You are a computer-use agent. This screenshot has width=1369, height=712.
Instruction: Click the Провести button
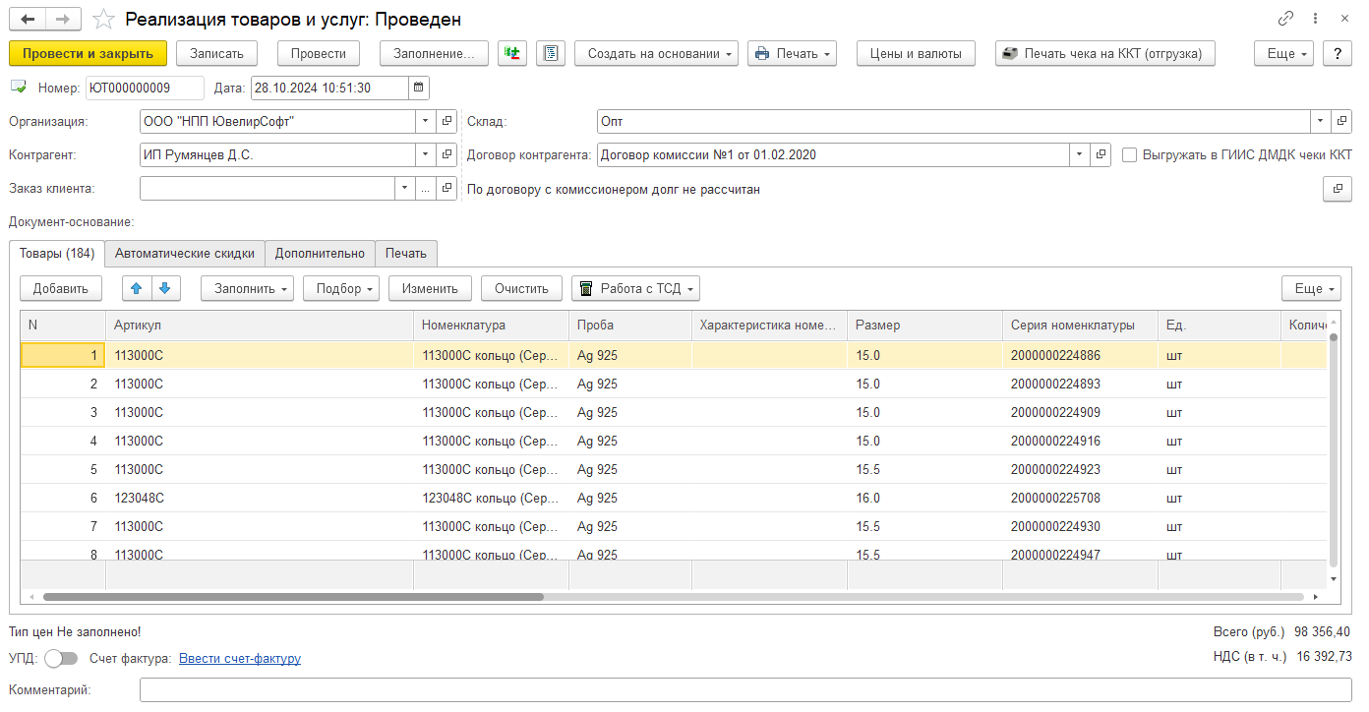pyautogui.click(x=319, y=53)
